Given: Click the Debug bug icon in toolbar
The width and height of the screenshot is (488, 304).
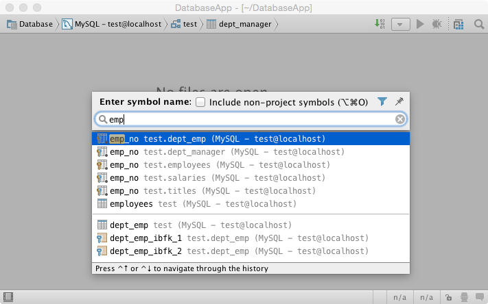Looking at the screenshot, I should 437,24.
